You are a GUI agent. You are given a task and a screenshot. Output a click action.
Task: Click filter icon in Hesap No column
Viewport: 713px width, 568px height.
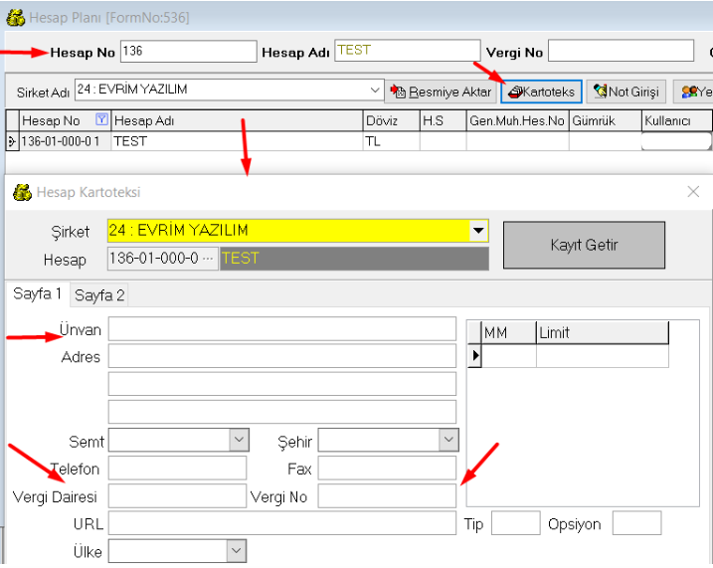pos(100,120)
